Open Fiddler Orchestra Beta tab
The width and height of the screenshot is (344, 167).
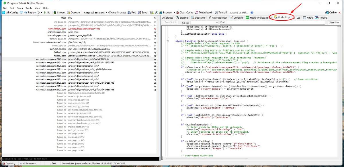259,18
